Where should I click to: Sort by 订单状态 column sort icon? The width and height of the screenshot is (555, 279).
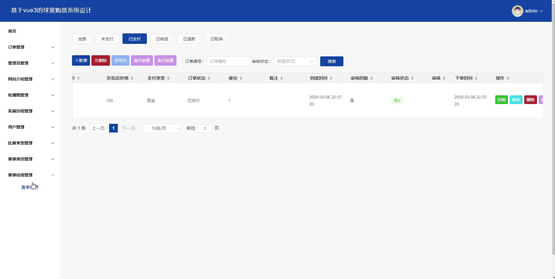click(x=209, y=78)
